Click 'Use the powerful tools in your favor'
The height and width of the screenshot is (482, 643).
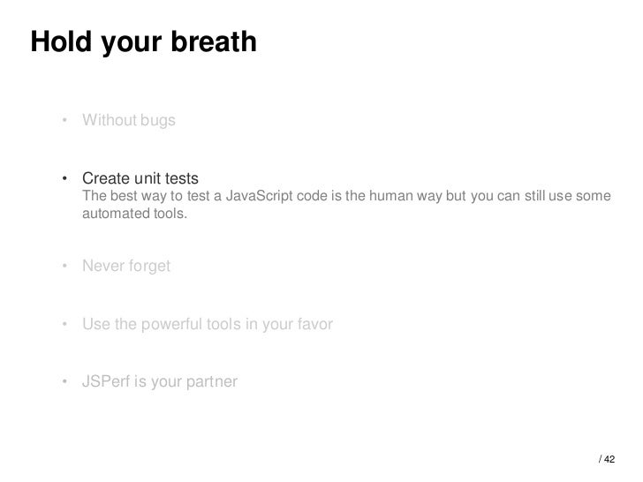point(208,324)
